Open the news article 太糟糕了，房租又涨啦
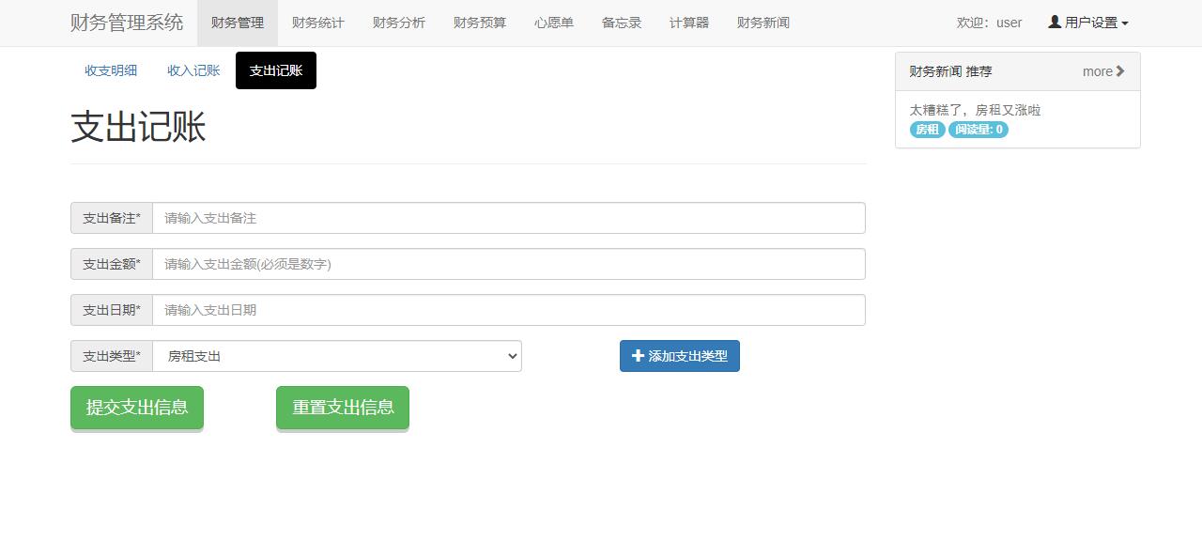 click(x=977, y=110)
